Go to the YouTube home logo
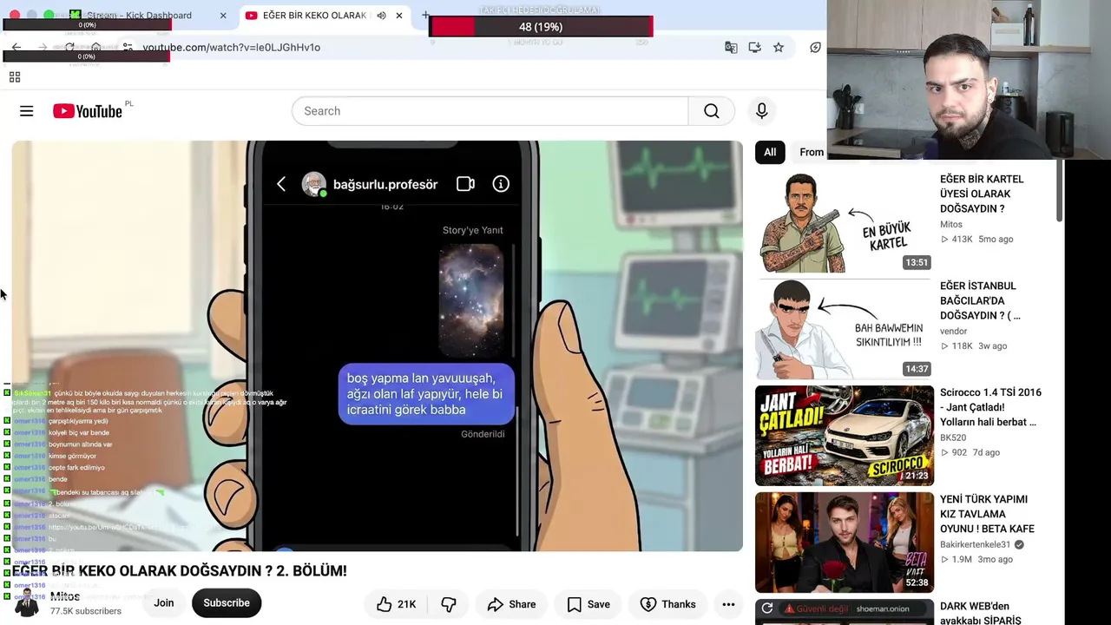The image size is (1111, 625). [87, 111]
